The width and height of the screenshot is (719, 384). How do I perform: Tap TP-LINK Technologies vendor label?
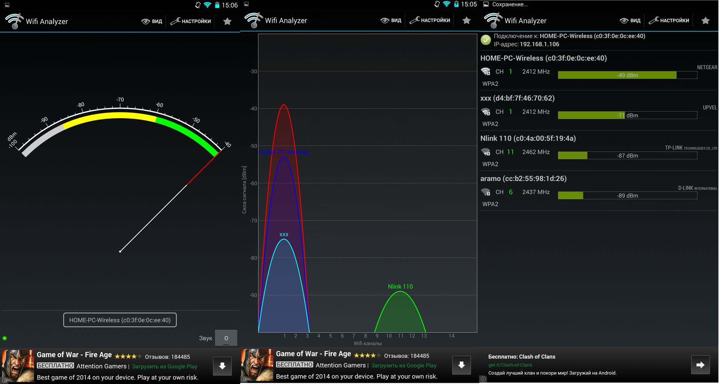(x=691, y=148)
